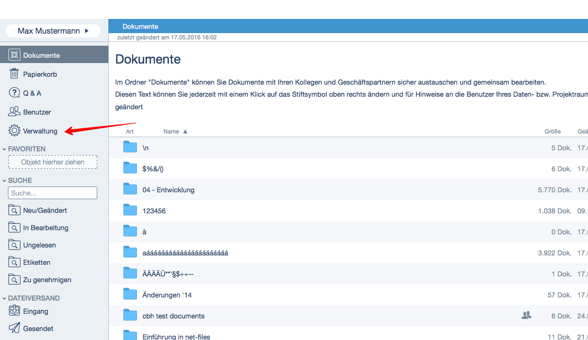Viewport: 588px width, 340px height.
Task: Click the folder icon for áááááá folder
Action: 130,252
